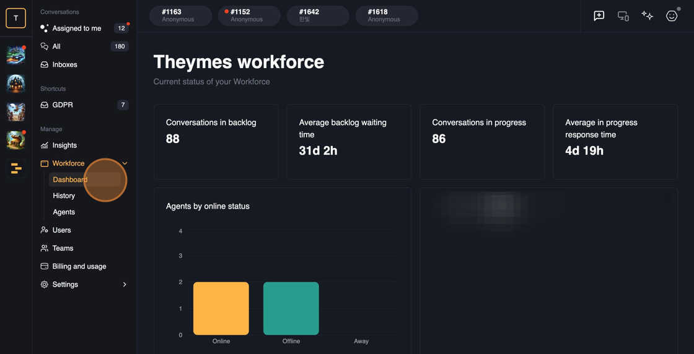Click the Teams people icon
694x354 pixels.
pos(44,248)
